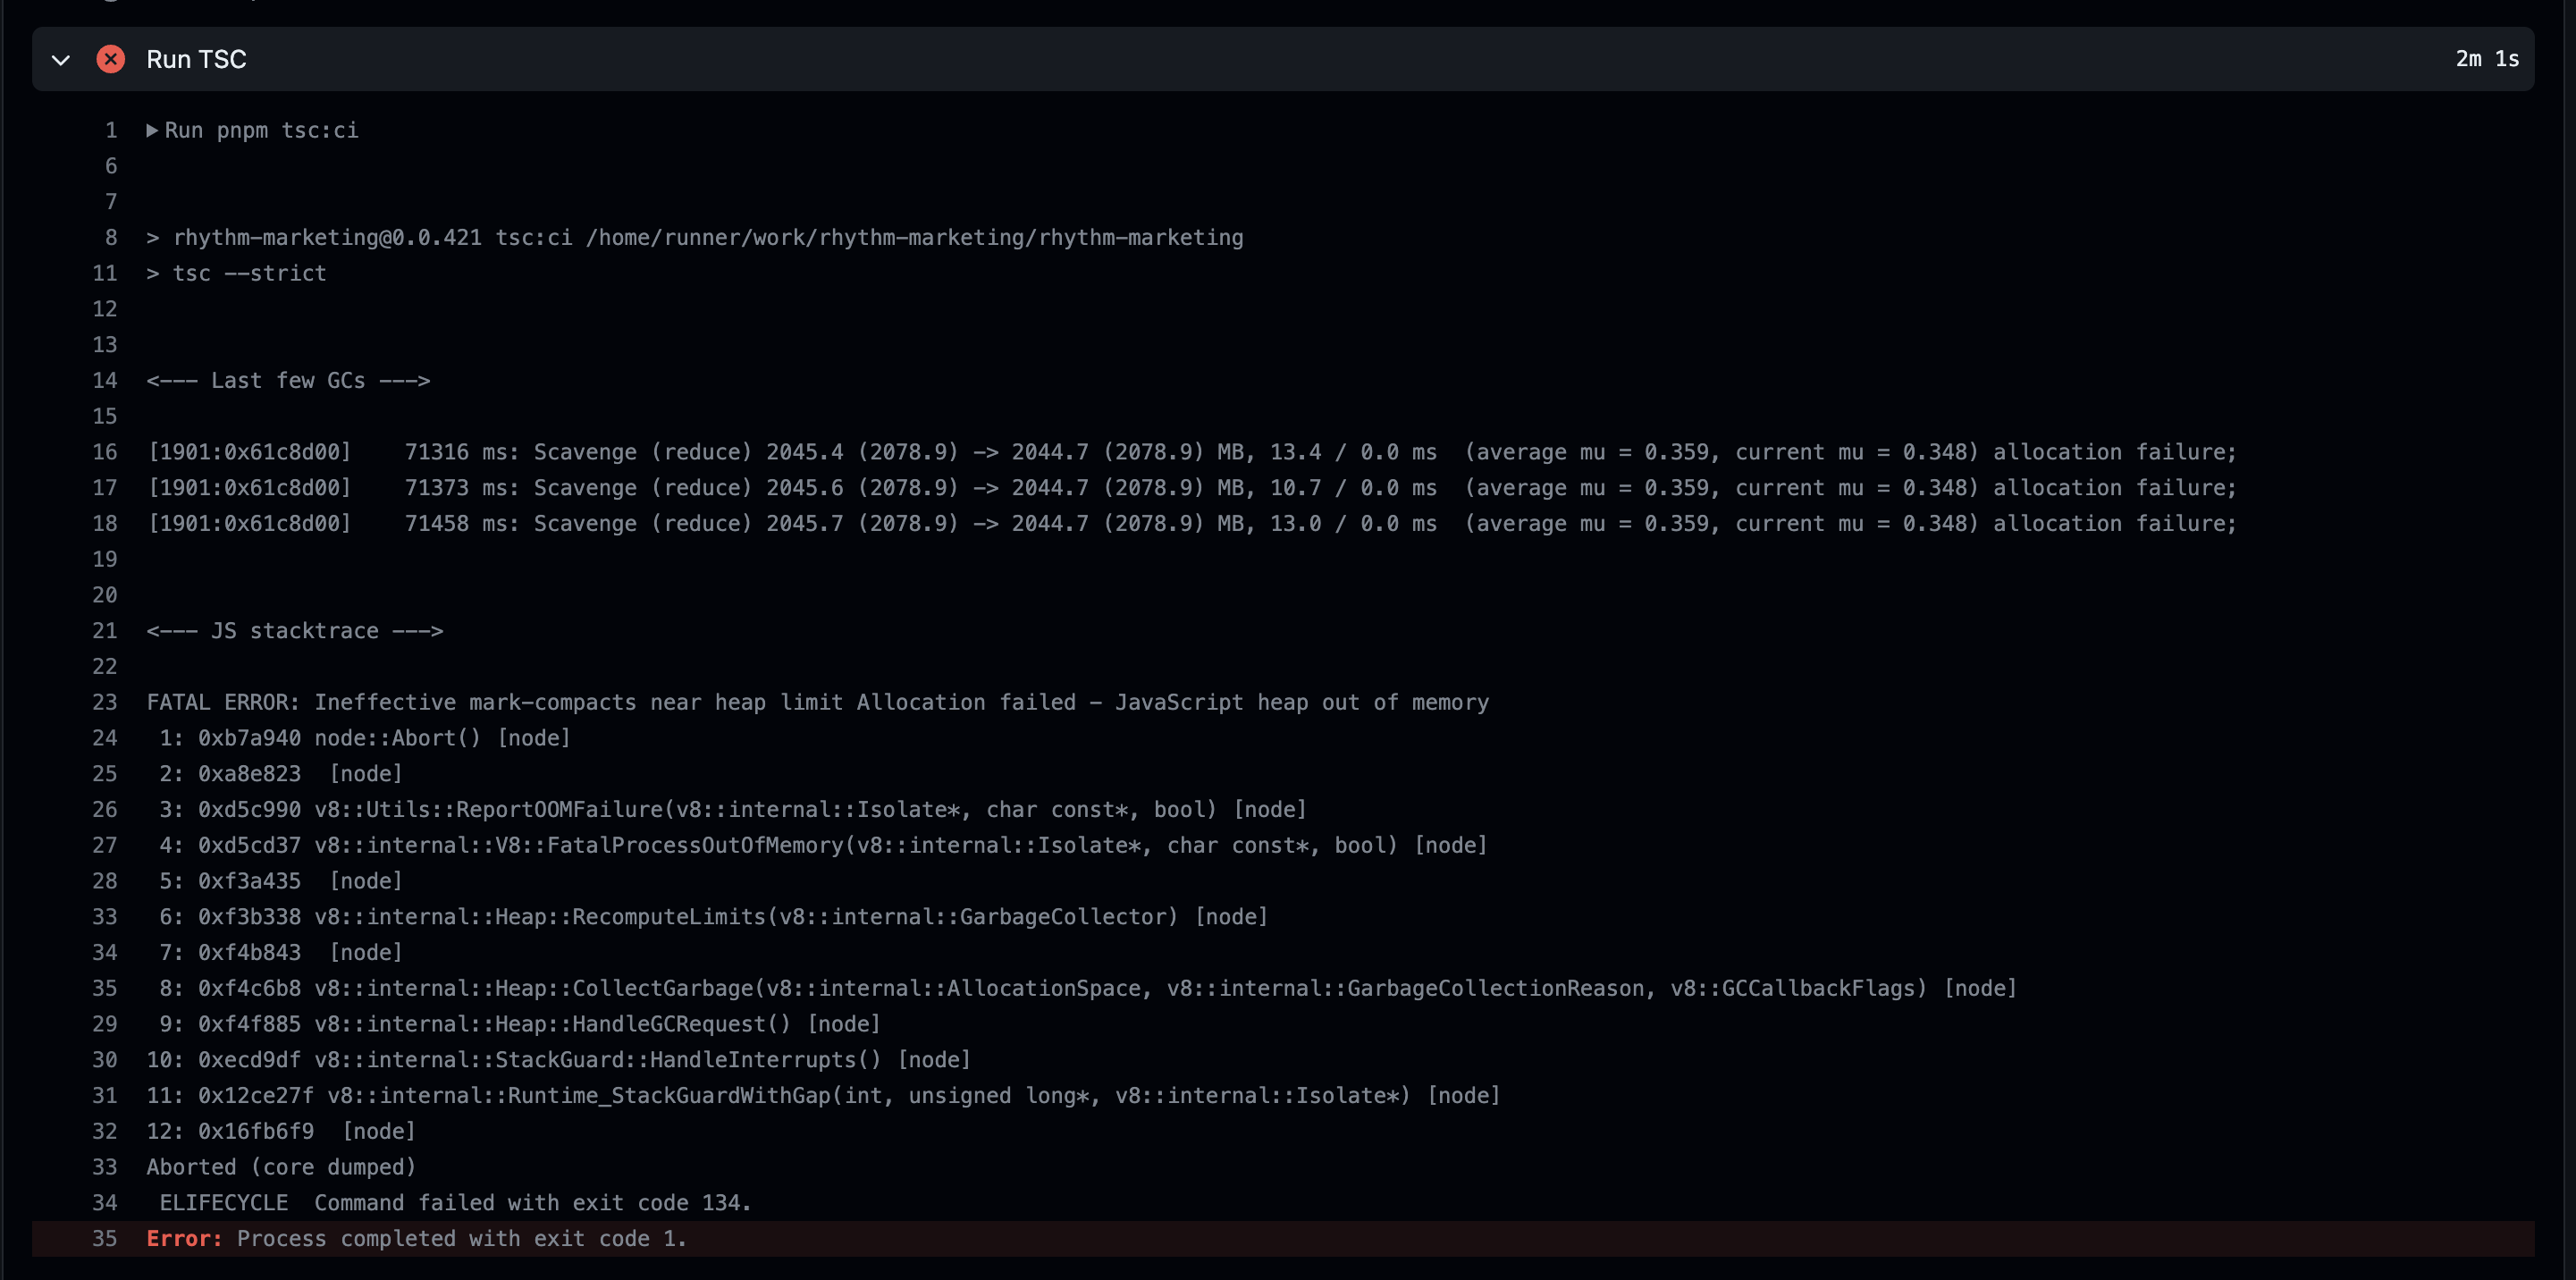Image resolution: width=2576 pixels, height=1280 pixels.
Task: Click the Run TSC step title
Action: pos(196,59)
